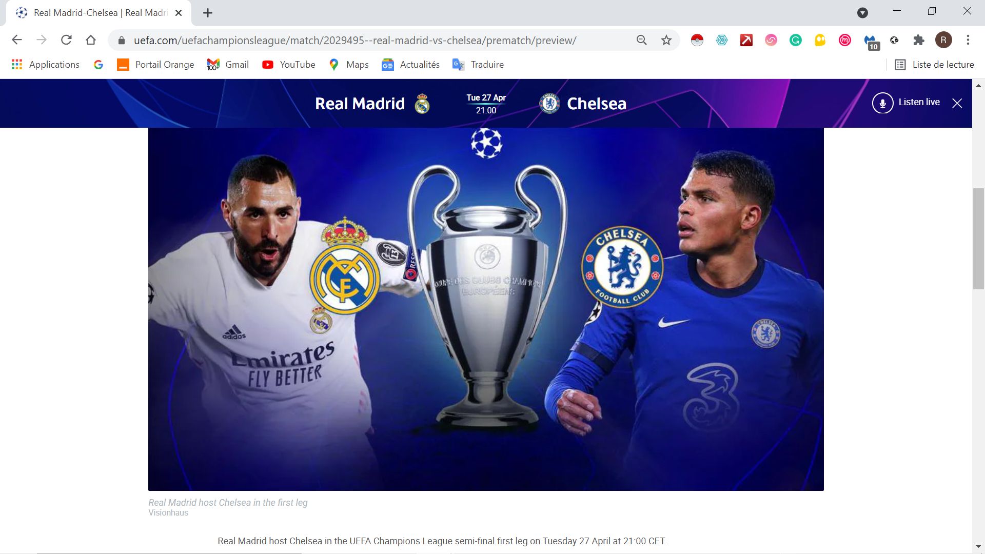Open the zoom magnifier icon in address bar

click(641, 40)
